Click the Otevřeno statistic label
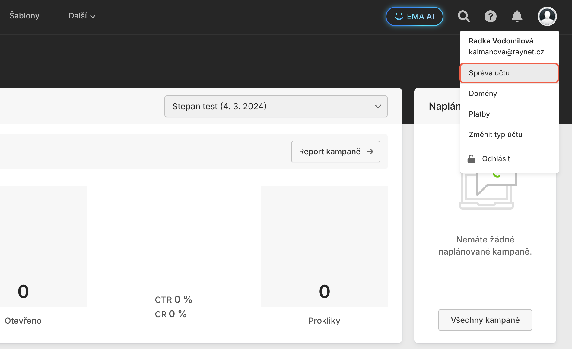 click(23, 321)
